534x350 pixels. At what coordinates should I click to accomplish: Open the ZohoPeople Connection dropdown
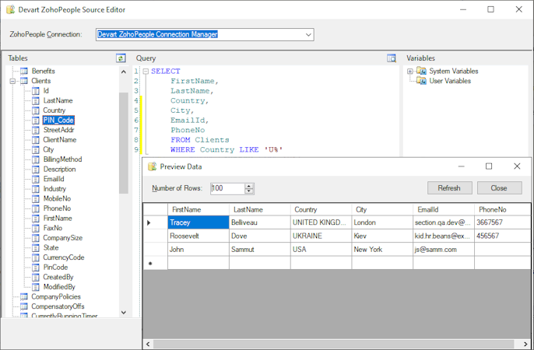(308, 34)
